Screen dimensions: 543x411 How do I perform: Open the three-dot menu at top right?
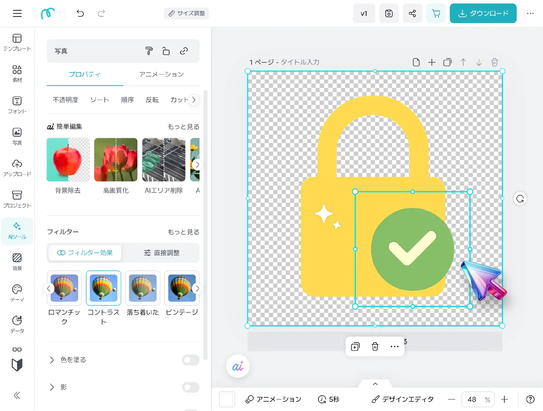(530, 13)
